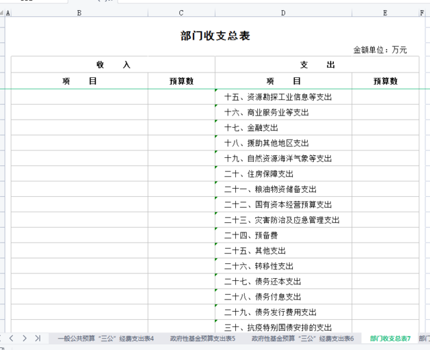
Task: Click the 二十四、预备费 cell
Action: click(x=284, y=236)
